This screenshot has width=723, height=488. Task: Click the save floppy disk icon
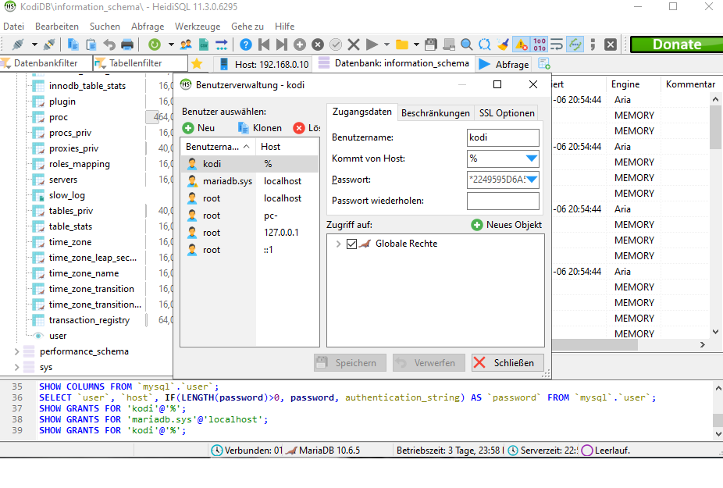[x=431, y=45]
